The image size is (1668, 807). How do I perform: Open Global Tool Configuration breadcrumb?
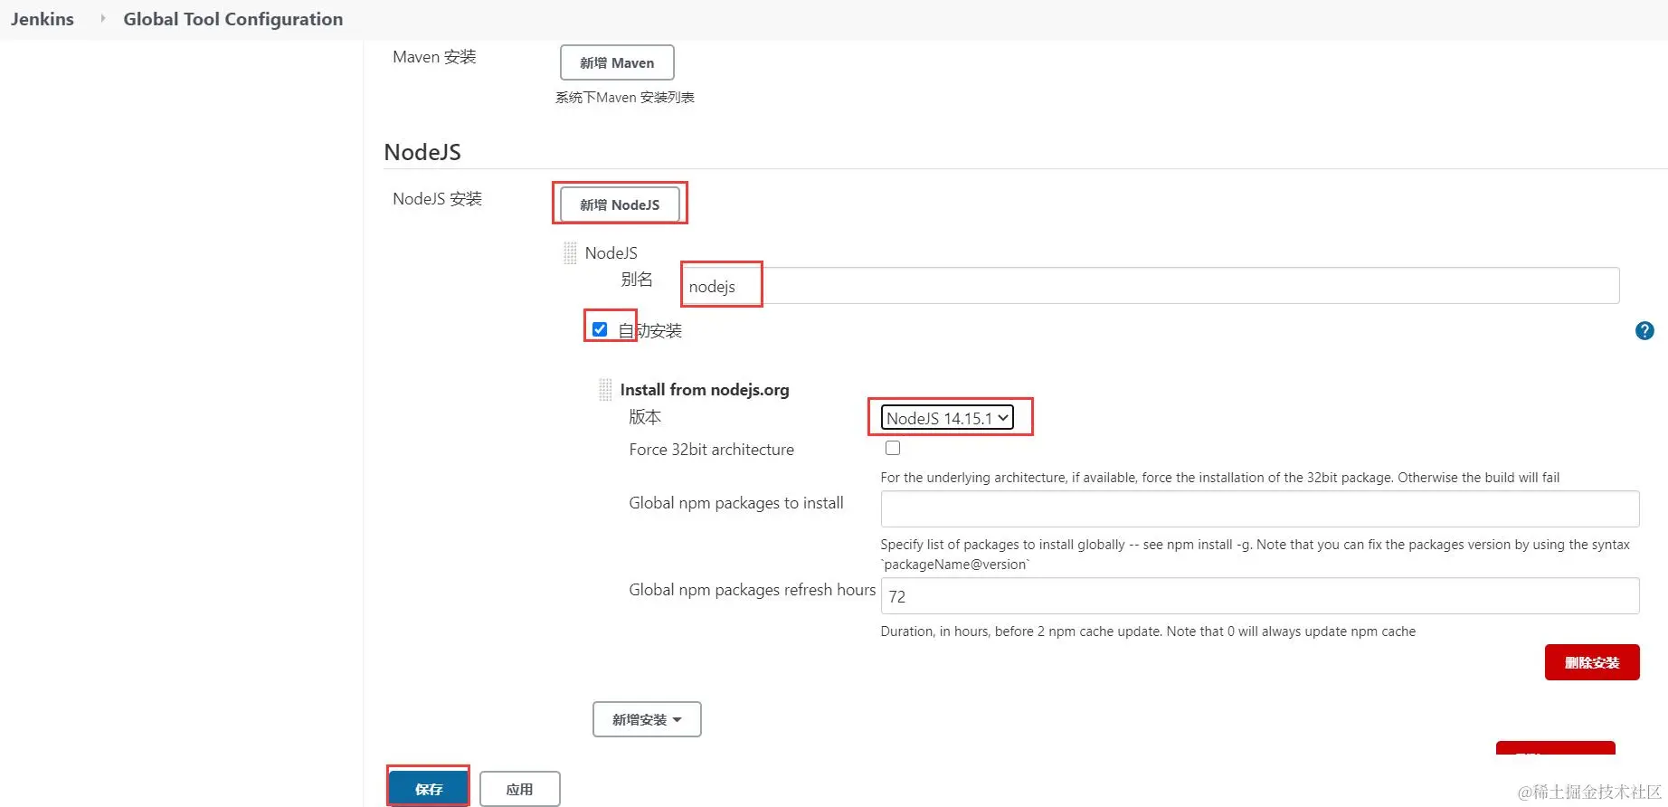[233, 19]
